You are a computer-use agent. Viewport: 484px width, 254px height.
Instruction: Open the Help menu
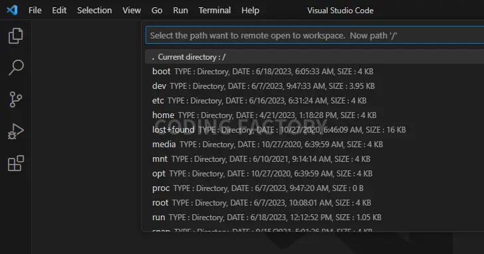(250, 10)
